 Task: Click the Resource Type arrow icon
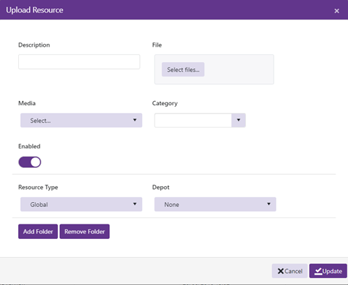(134, 204)
